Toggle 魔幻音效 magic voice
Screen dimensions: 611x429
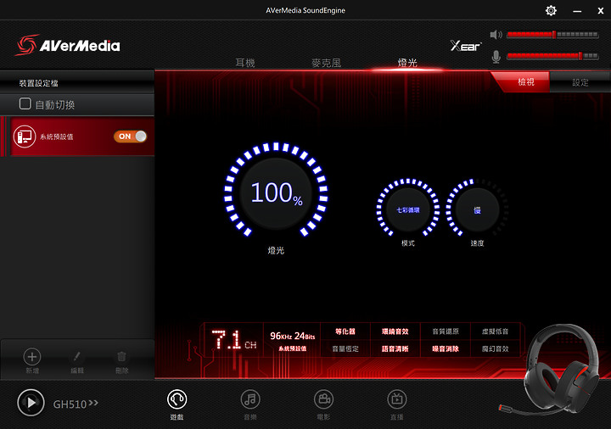coord(496,348)
